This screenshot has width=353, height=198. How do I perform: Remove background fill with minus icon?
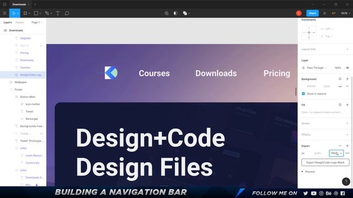[347, 86]
